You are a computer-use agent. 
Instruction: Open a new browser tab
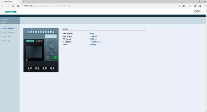tap(23, 2)
